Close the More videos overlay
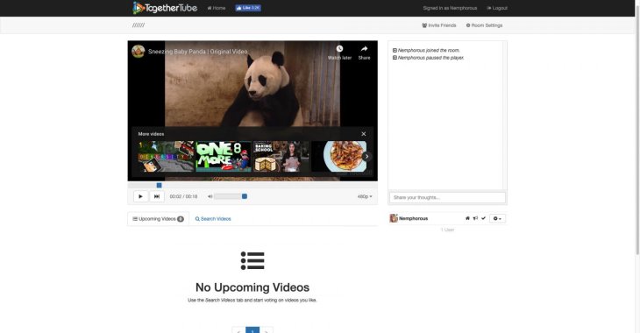Screen dimensions: 640x333 [363, 134]
